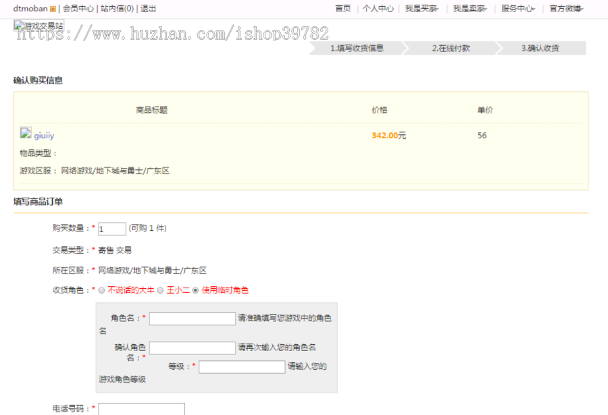Choose the 使用临时角色 radio option
The image size is (608, 415).
(x=196, y=290)
